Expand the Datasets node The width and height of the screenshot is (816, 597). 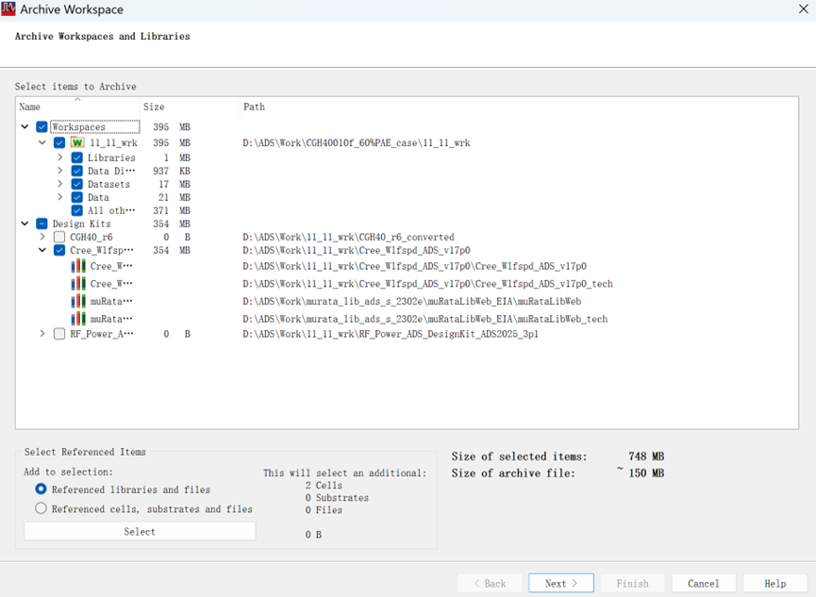[59, 184]
